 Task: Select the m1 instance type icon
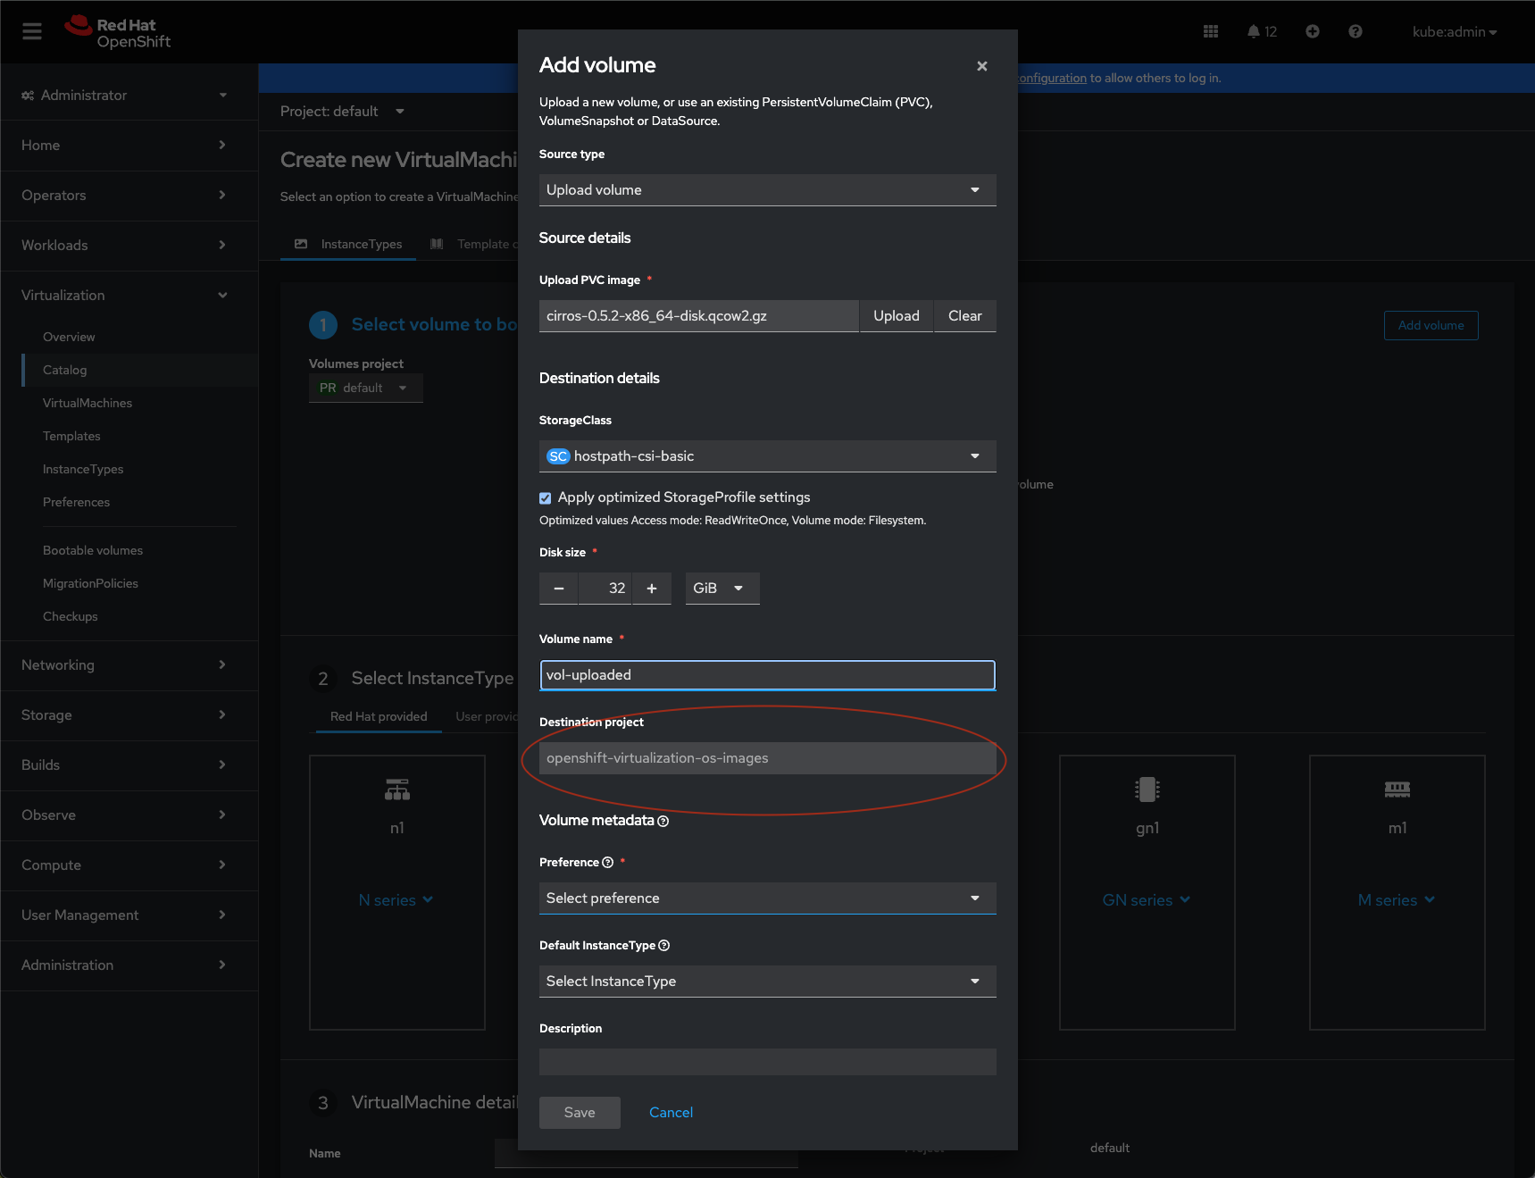click(x=1397, y=790)
